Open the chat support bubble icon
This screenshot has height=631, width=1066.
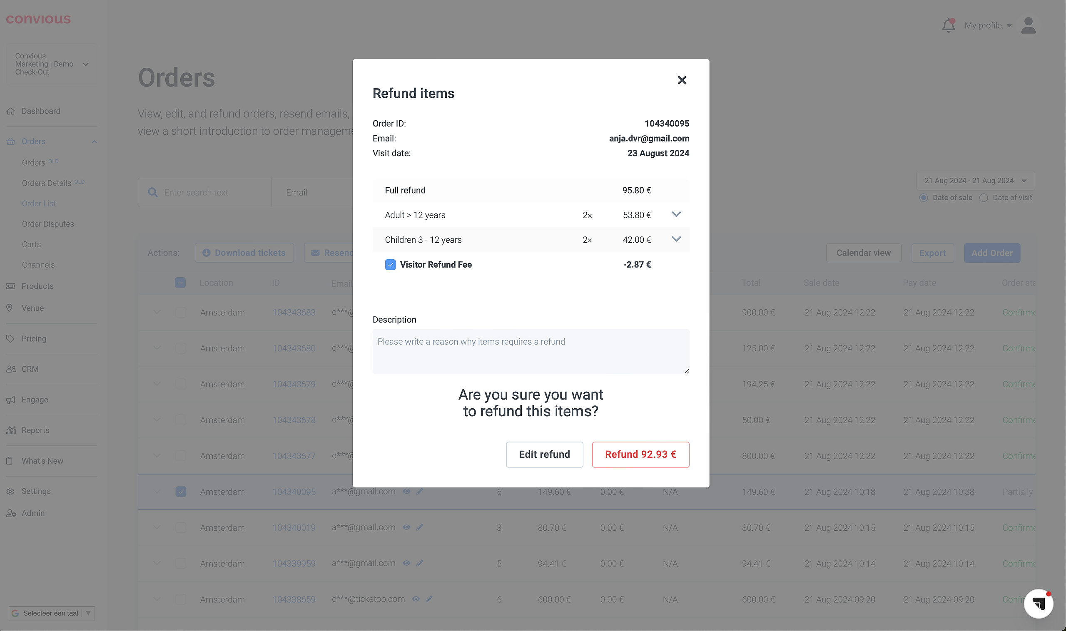(x=1039, y=603)
